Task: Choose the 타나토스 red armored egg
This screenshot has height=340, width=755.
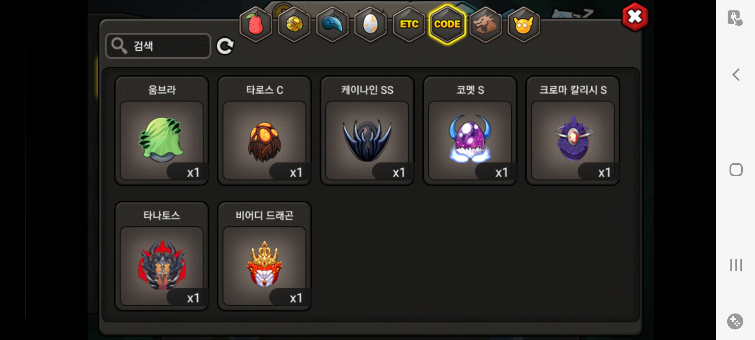Action: click(162, 256)
